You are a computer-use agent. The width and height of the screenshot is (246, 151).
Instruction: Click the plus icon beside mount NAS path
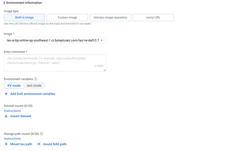39,144
